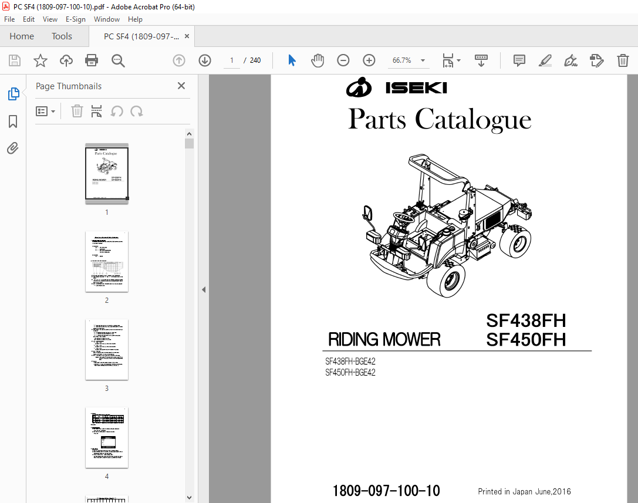Select the PC SF4 document tab
638x503 pixels.
[x=141, y=36]
